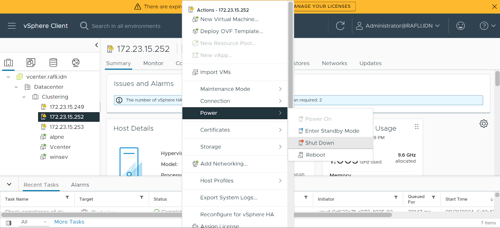This screenshot has width=500, height=228.
Task: Select the Clustering cluster item
Action: pos(55,97)
